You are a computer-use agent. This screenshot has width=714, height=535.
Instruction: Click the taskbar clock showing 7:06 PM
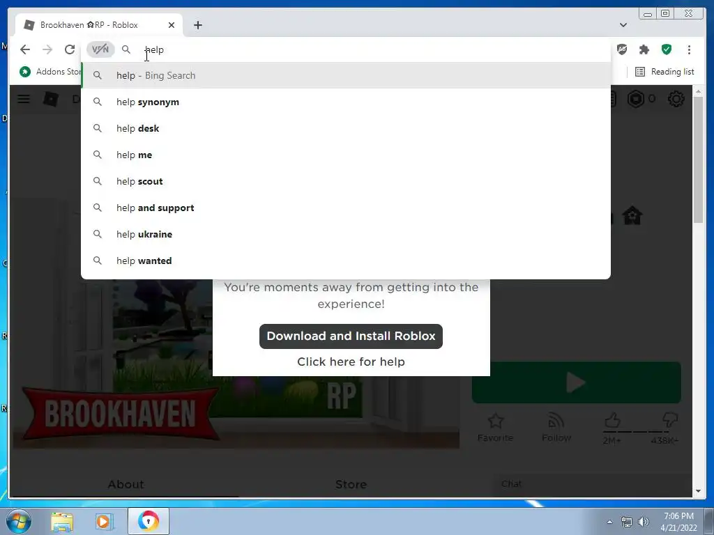pos(678,522)
